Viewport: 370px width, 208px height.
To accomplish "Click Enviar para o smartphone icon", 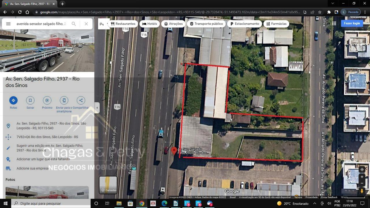I will click(64, 101).
